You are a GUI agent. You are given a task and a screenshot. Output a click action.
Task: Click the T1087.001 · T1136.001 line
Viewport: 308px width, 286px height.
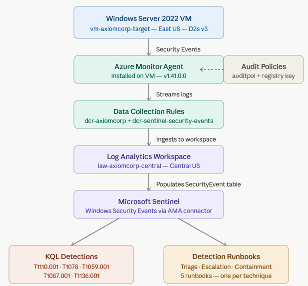pos(71,276)
